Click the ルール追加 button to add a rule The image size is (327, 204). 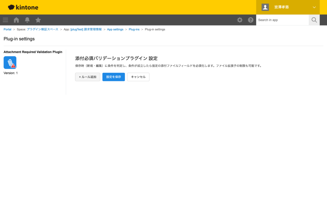87,77
